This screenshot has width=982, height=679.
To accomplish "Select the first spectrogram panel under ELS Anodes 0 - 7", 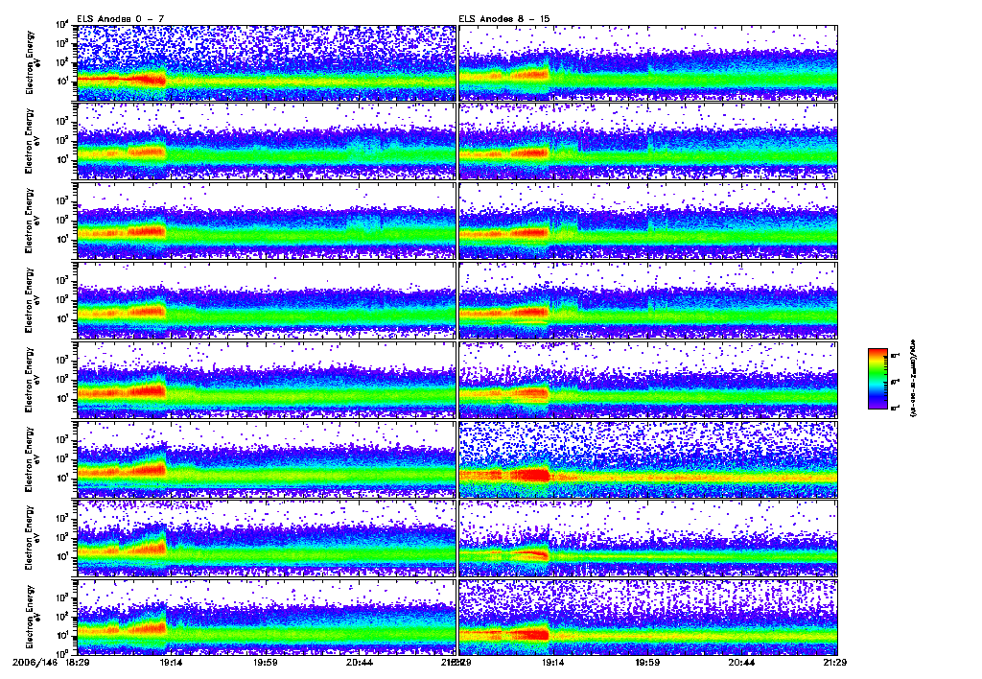I will [267, 63].
